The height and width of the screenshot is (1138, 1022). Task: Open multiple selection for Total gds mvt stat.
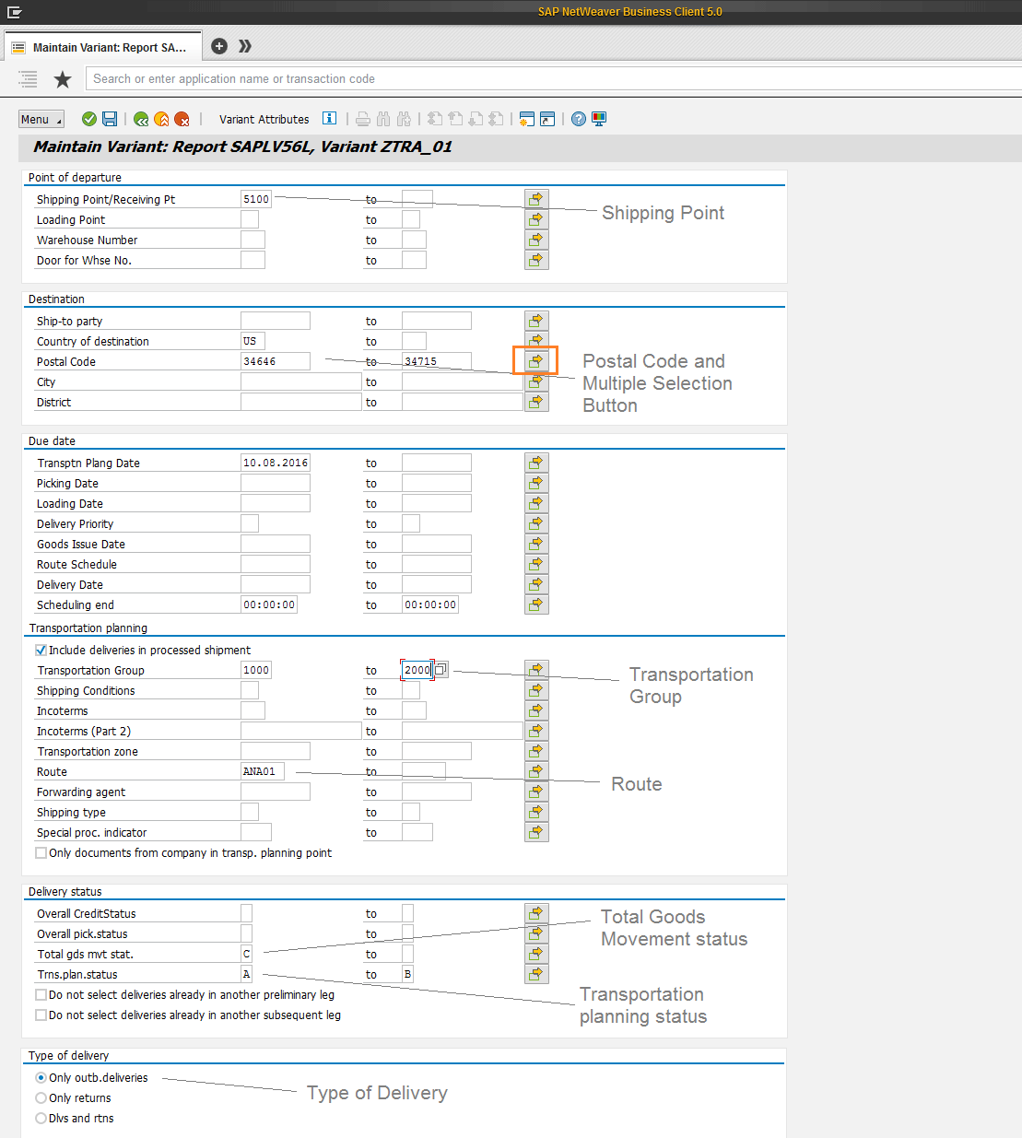(x=536, y=954)
